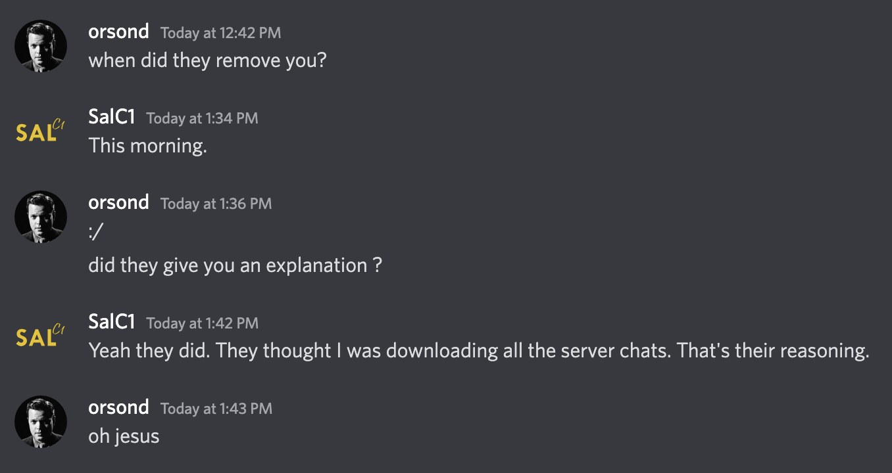Select the message "when did they remove you?"
Screen dimensions: 892x473
point(207,61)
